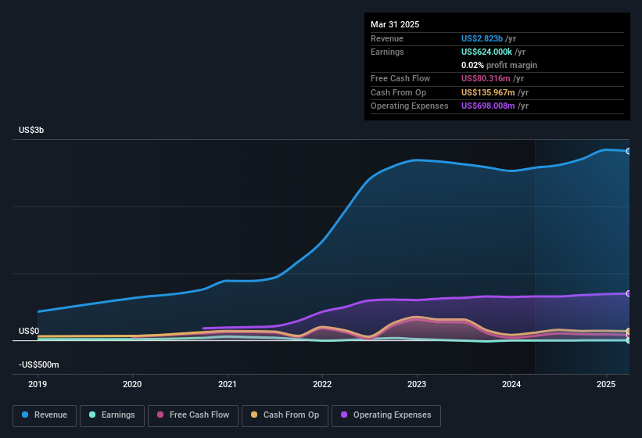642x438 pixels.
Task: Click the 2022 x-axis label
Action: [x=322, y=384]
